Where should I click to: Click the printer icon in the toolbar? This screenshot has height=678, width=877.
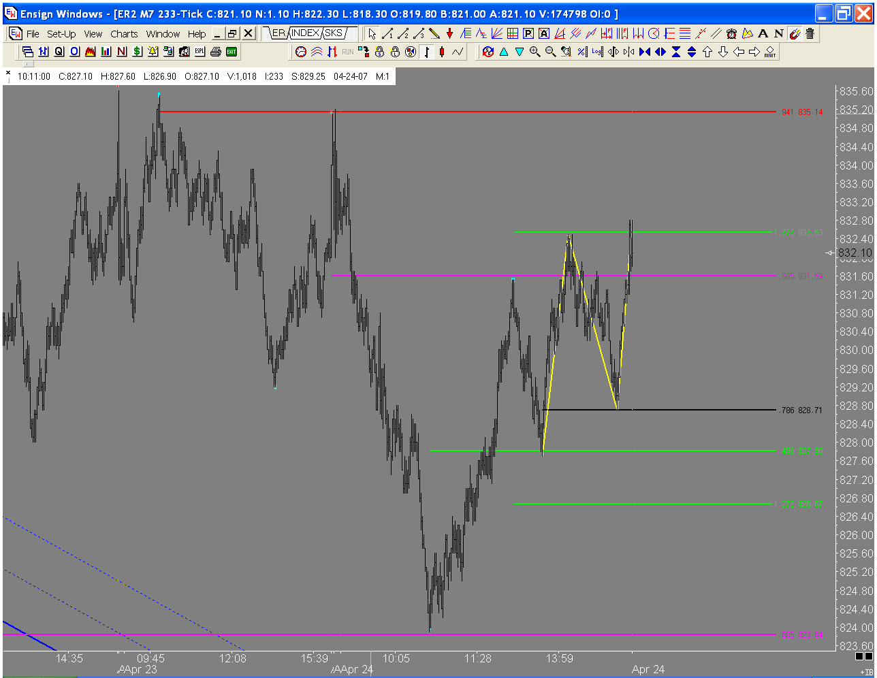point(216,51)
